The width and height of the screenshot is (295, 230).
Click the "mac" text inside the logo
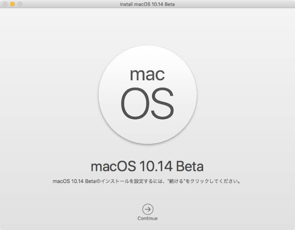point(147,74)
